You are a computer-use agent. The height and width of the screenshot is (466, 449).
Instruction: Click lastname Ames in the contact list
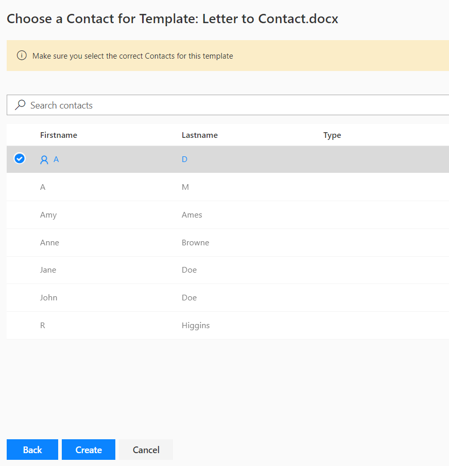192,215
